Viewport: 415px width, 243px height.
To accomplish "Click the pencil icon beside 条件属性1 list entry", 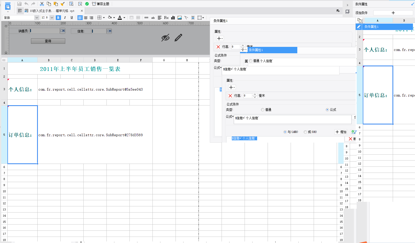I will click(x=359, y=27).
